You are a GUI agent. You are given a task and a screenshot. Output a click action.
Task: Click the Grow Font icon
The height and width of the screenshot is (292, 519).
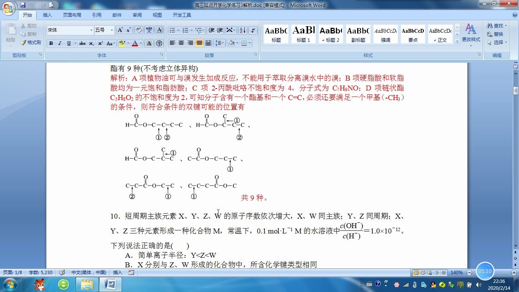[120, 30]
